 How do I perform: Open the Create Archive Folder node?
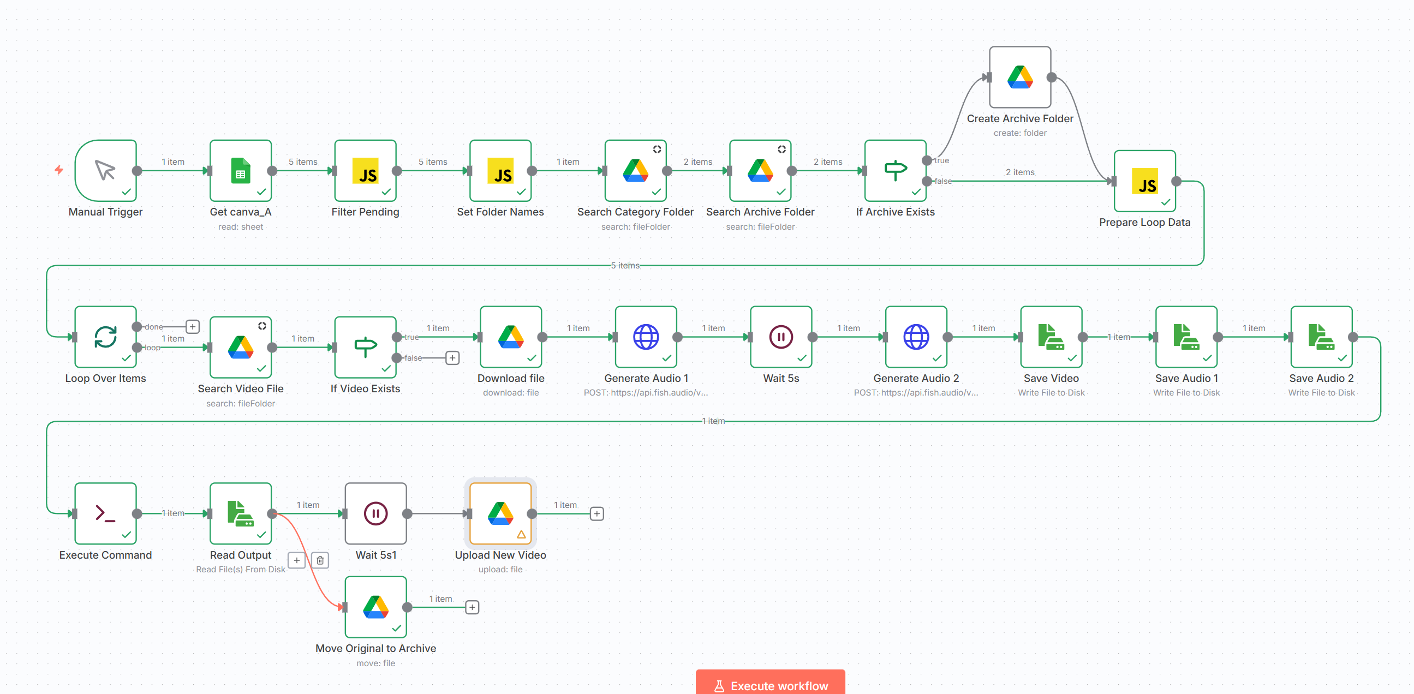(1020, 77)
